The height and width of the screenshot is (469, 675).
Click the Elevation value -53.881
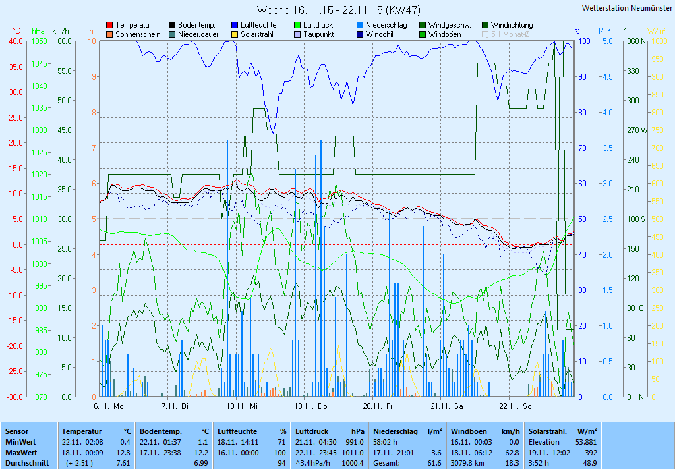pos(585,443)
